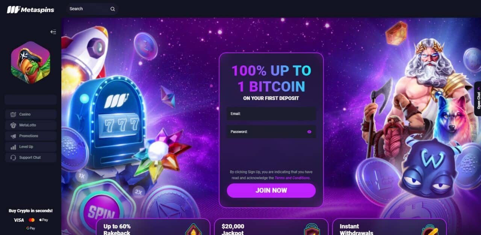Click the JOIN NOW button
Viewport: 481px width, 235px height.
[271, 190]
